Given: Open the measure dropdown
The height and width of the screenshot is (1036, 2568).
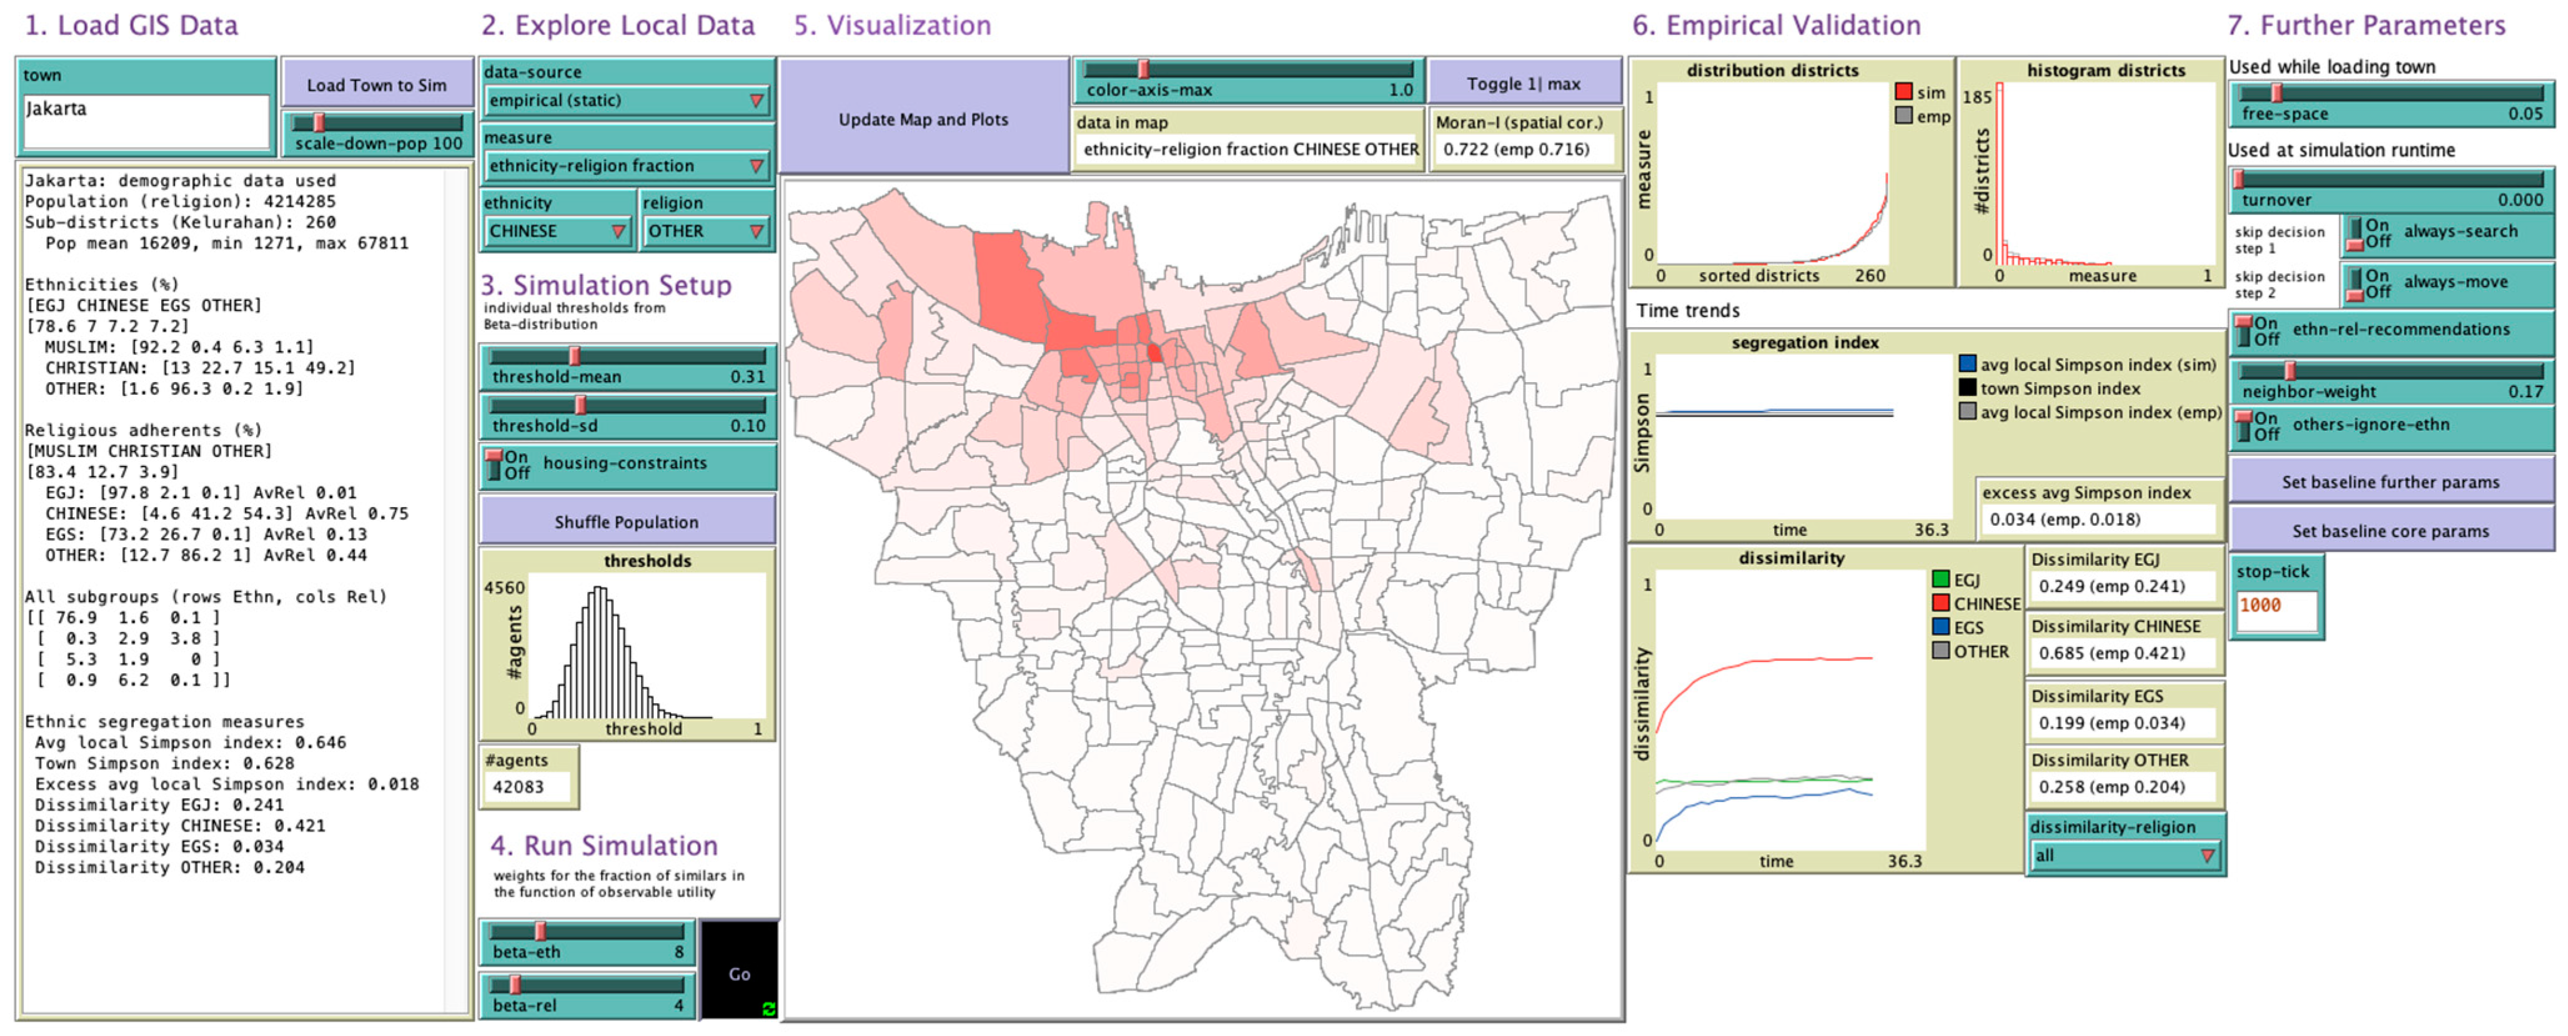Looking at the screenshot, I should 626,166.
